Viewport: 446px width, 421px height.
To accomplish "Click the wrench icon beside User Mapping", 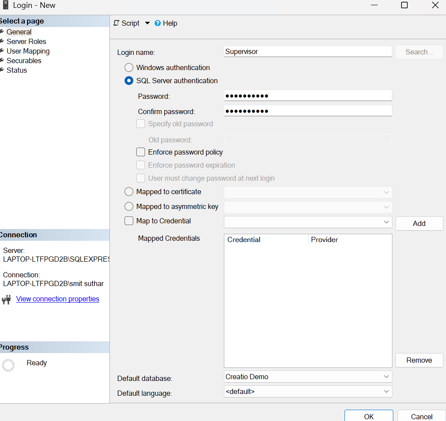I will 2,51.
